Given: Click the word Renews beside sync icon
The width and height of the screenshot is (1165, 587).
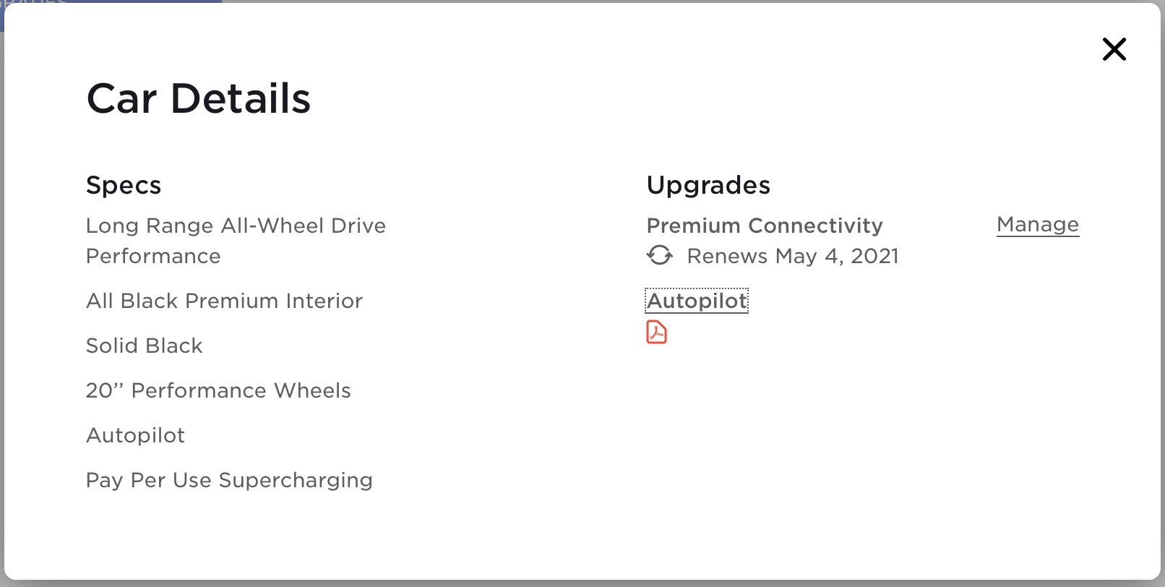Looking at the screenshot, I should 727,256.
